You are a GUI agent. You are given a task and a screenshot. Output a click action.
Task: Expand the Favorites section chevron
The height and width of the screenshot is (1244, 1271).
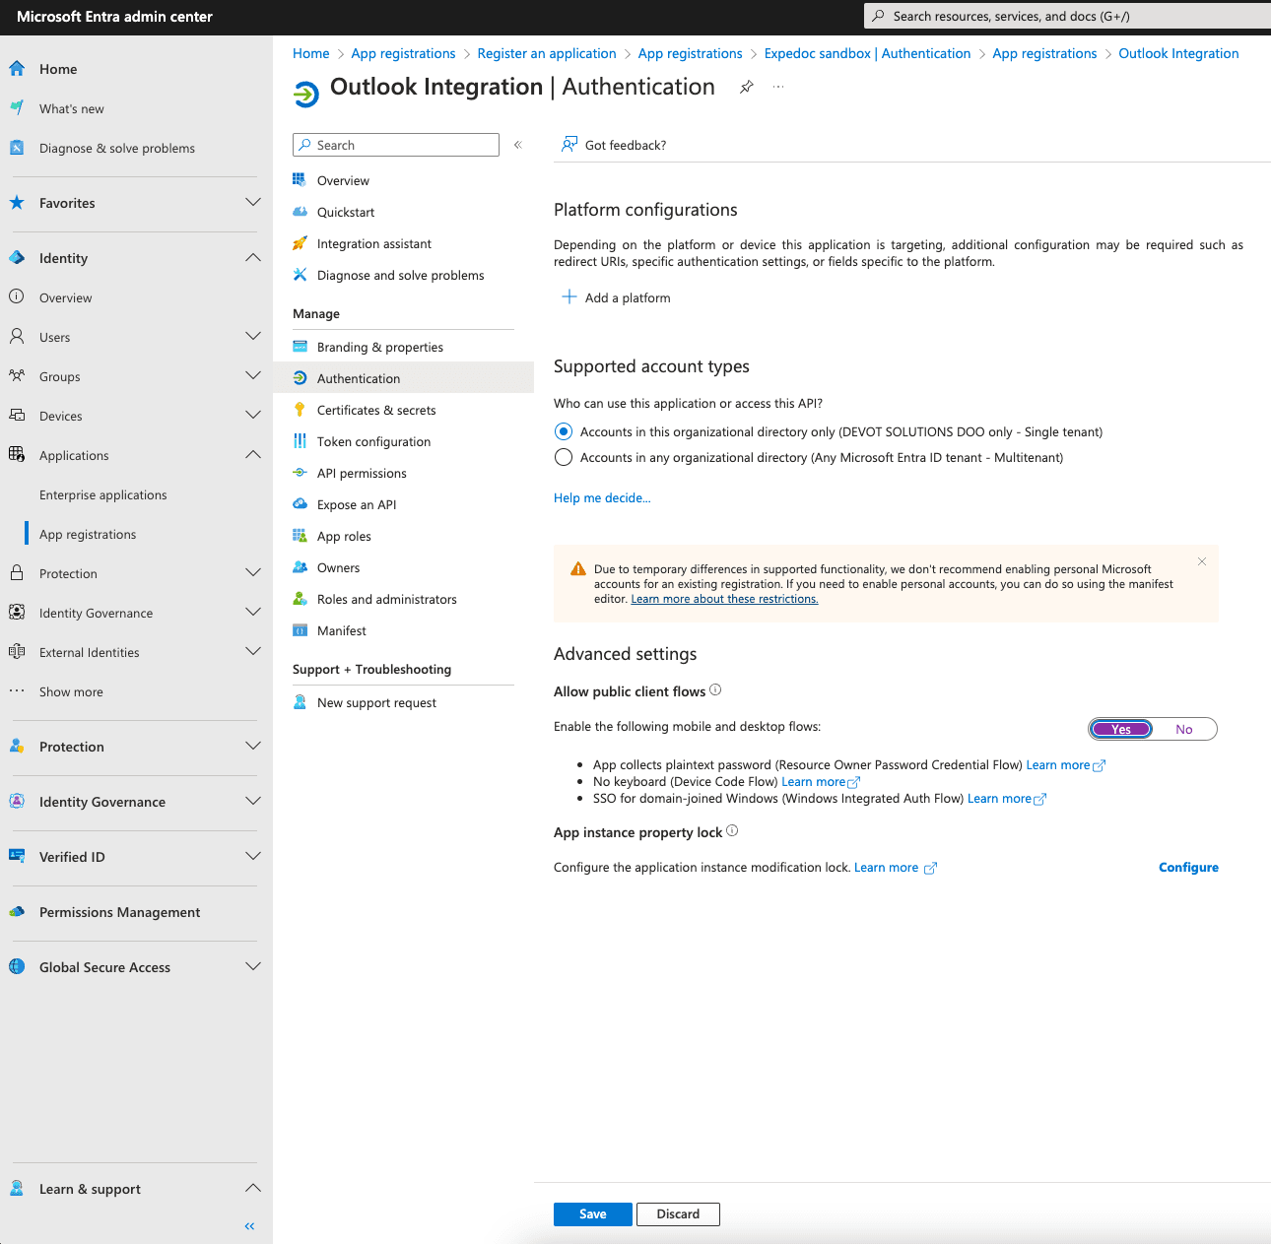(x=253, y=202)
